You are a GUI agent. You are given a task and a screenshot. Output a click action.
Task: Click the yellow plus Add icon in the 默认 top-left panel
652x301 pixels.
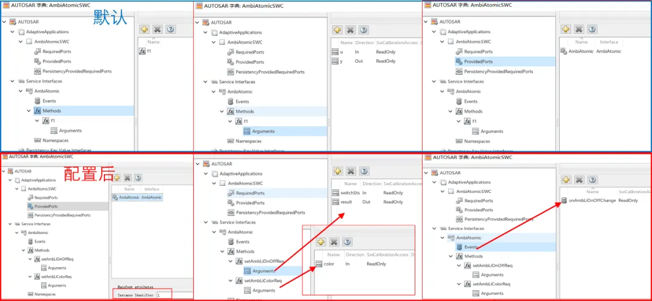(144, 29)
